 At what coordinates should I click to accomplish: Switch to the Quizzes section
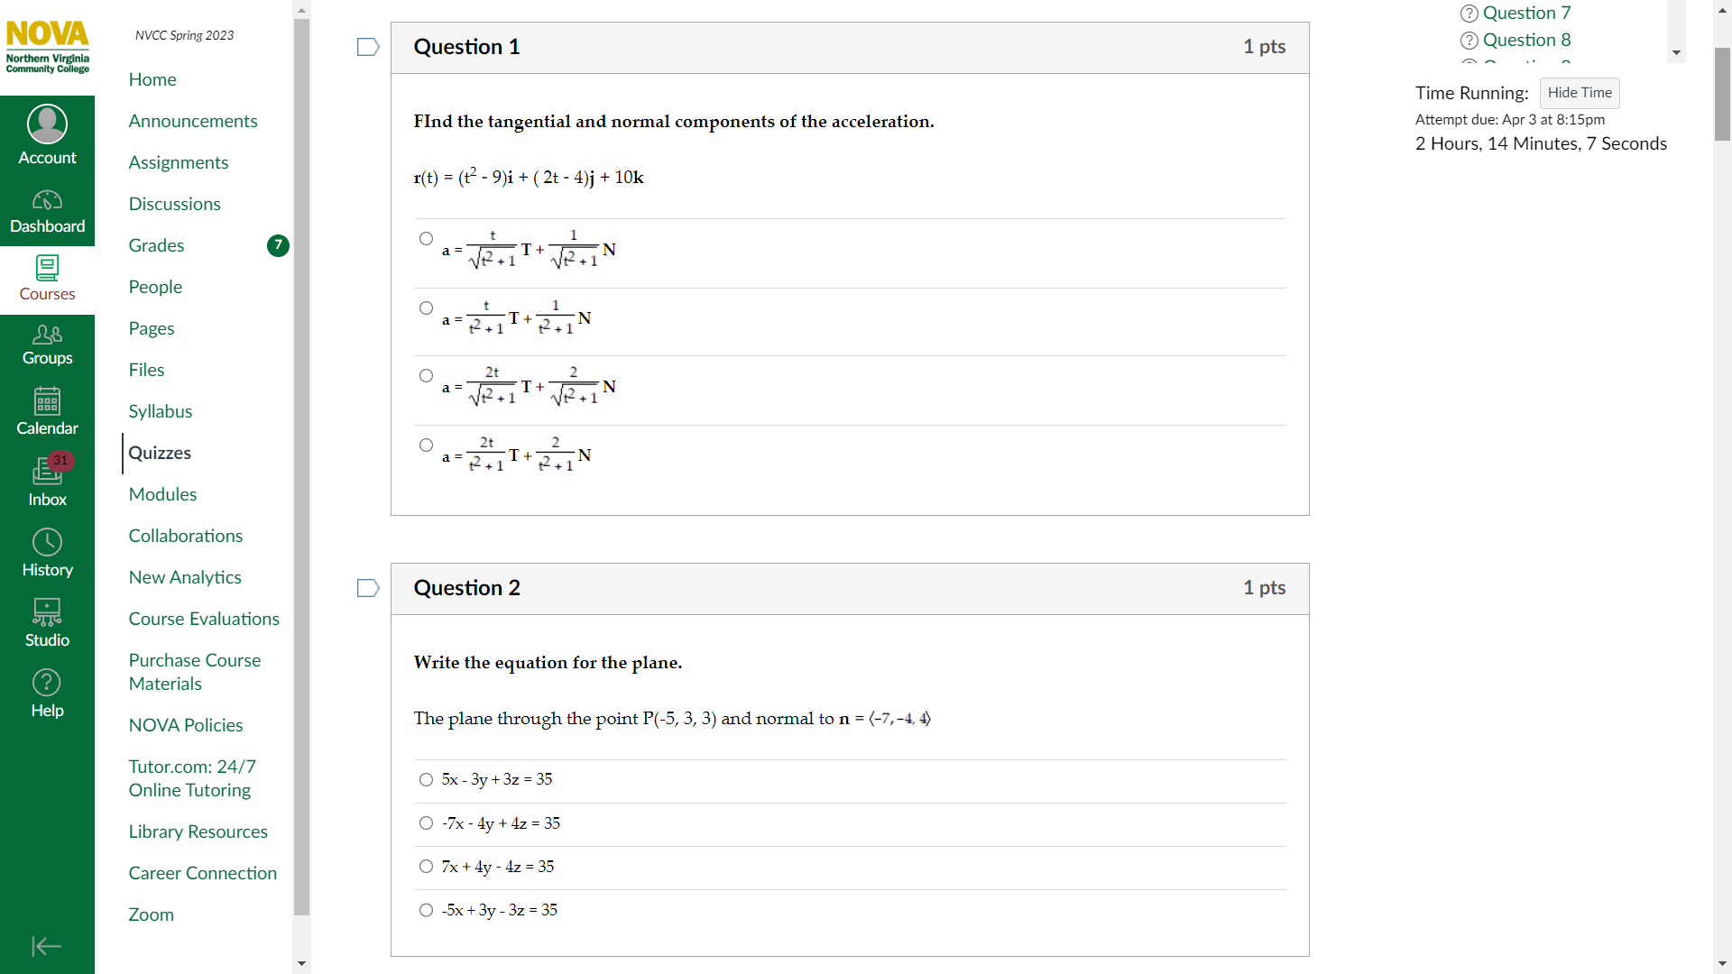[160, 453]
